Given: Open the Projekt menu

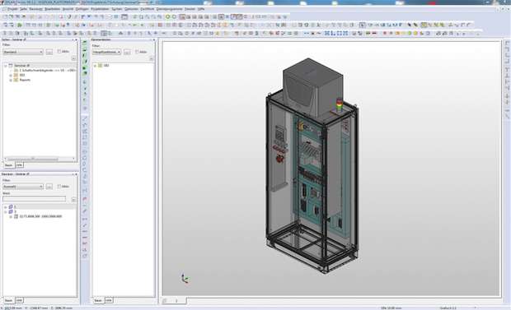Looking at the screenshot, I should coord(12,9).
